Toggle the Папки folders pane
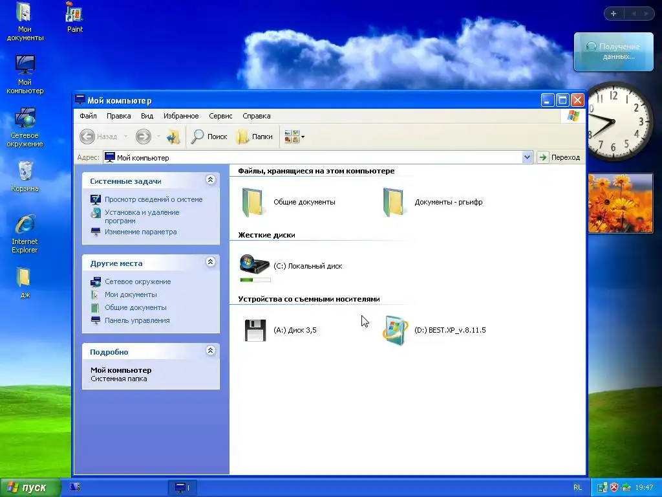 [x=254, y=137]
